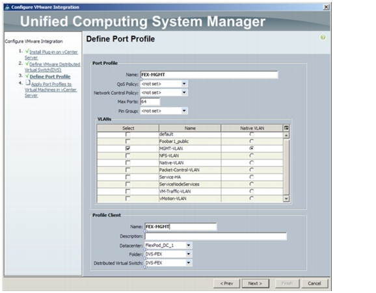Sort by the Name column header

(x=190, y=128)
